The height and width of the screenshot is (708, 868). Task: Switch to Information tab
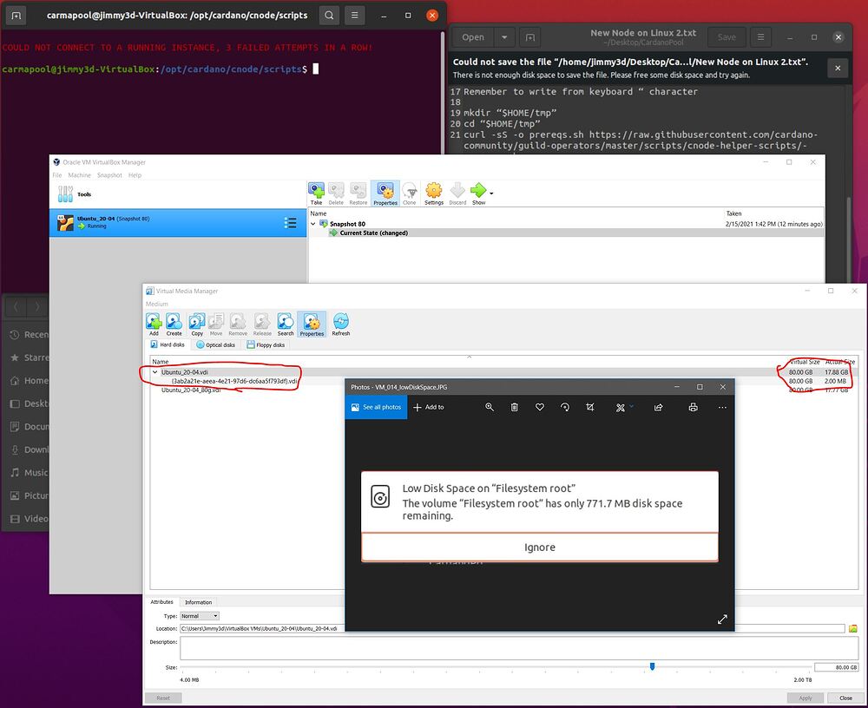198,602
